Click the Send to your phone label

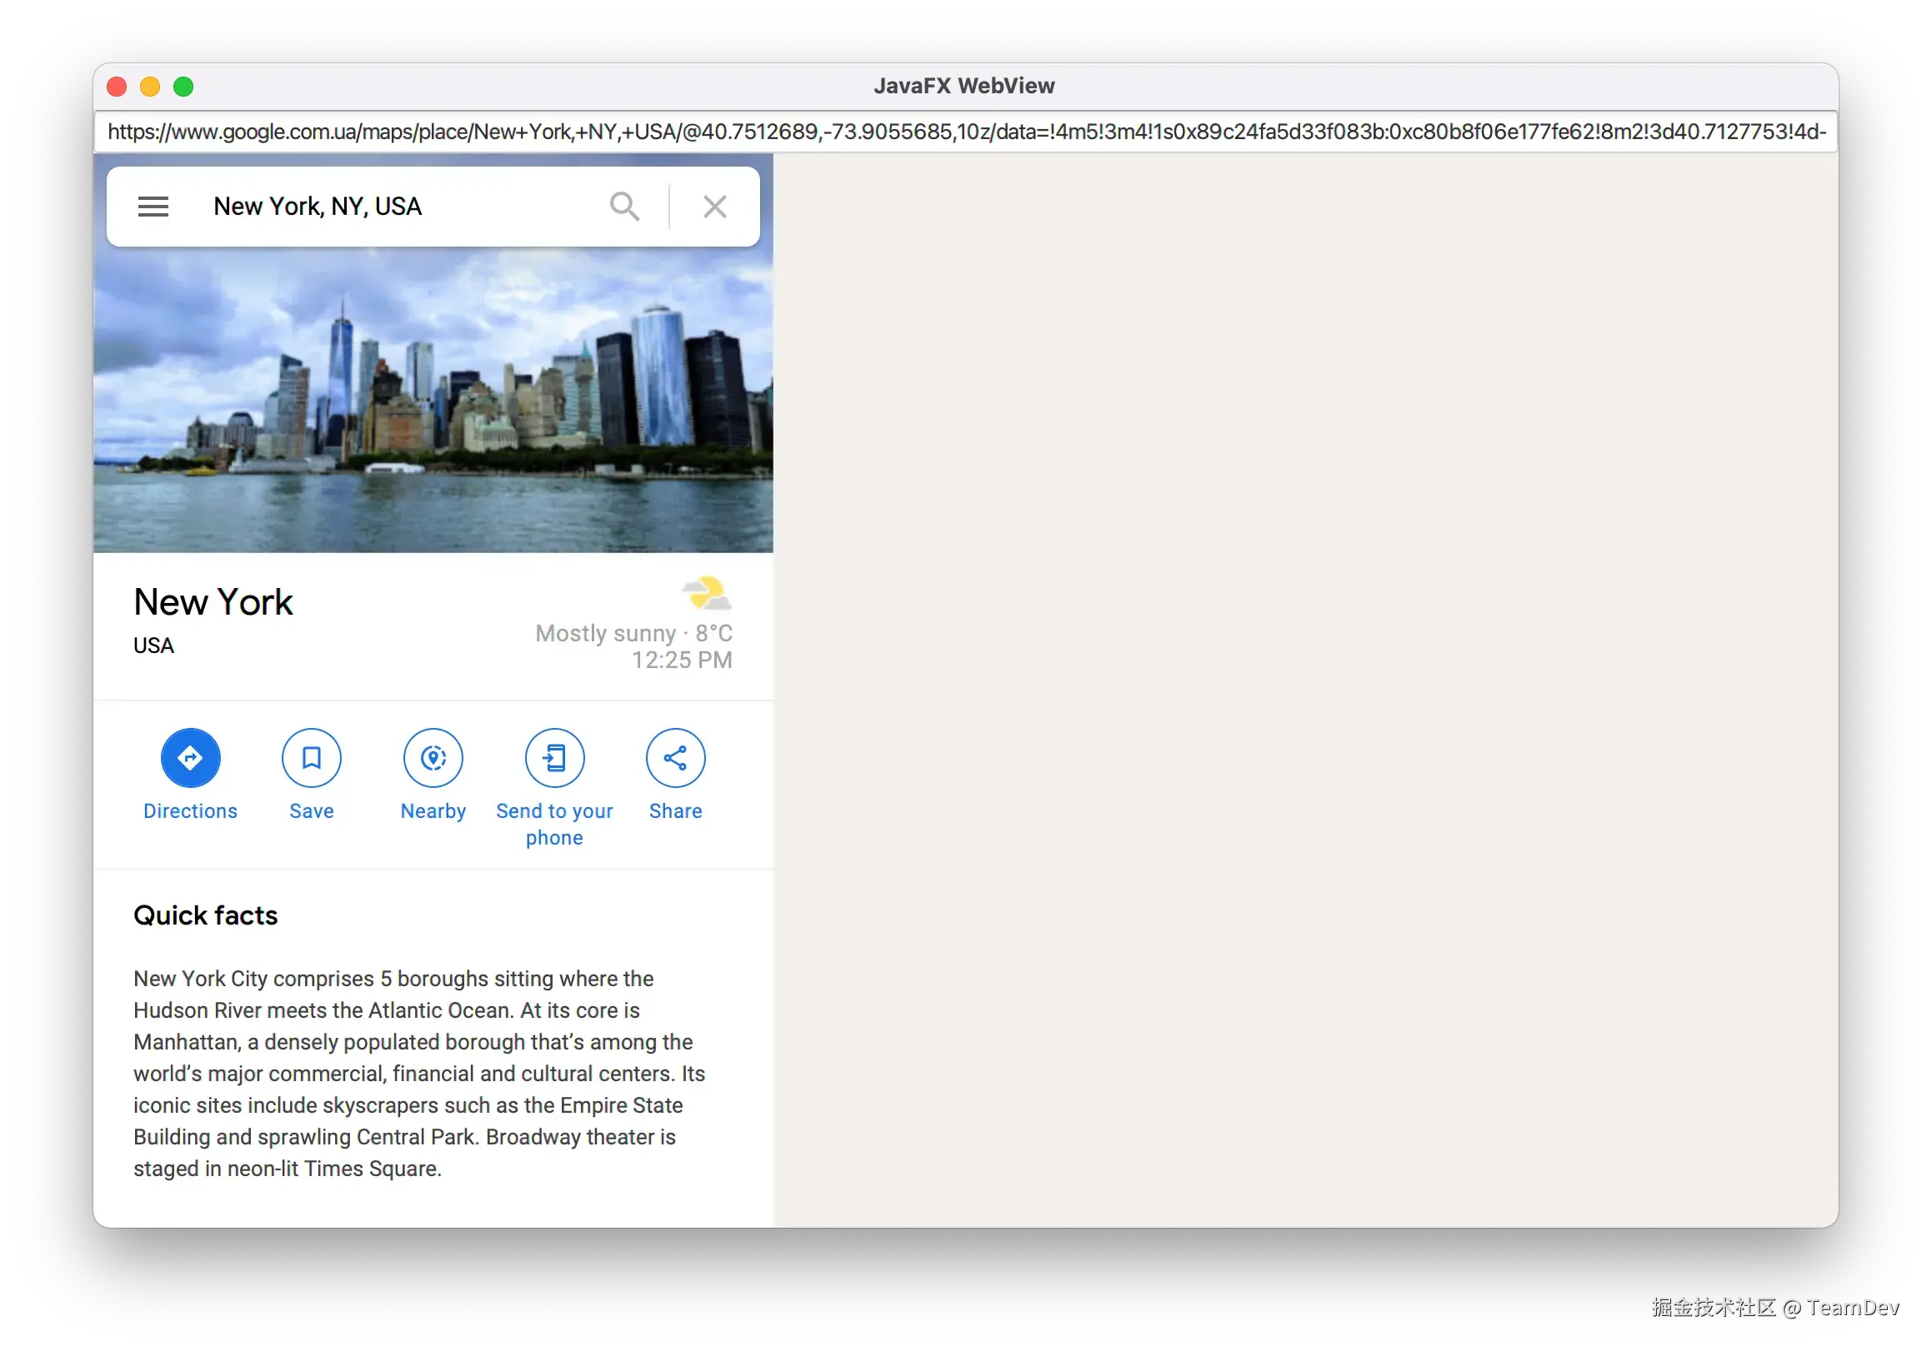tap(553, 824)
